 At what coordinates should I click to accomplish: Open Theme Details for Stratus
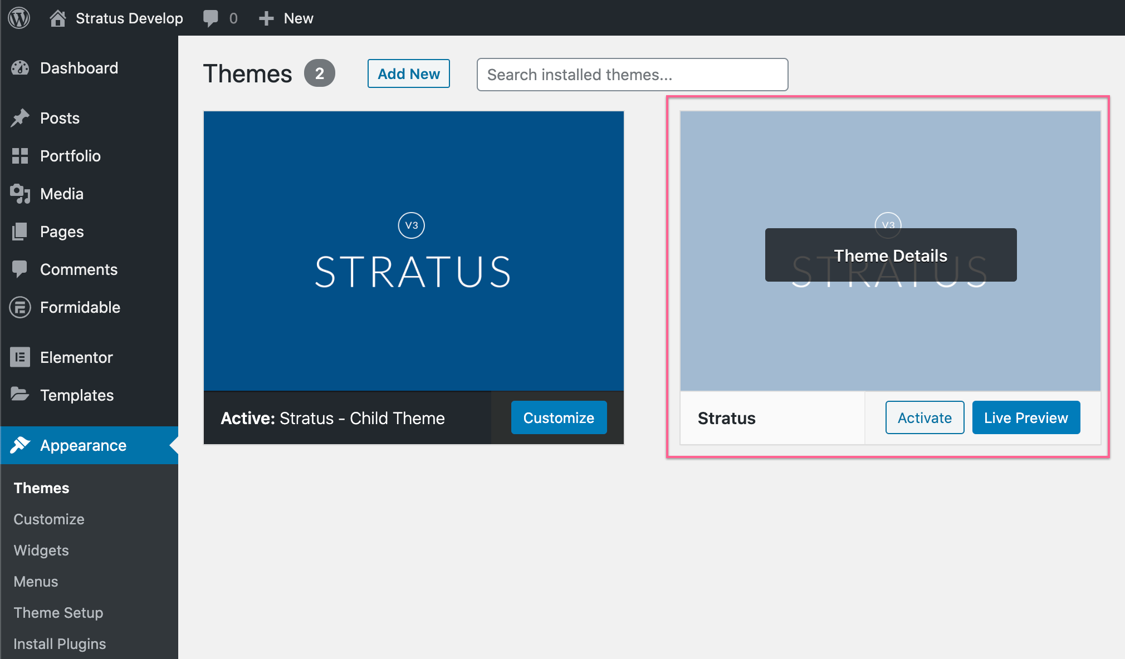coord(891,255)
